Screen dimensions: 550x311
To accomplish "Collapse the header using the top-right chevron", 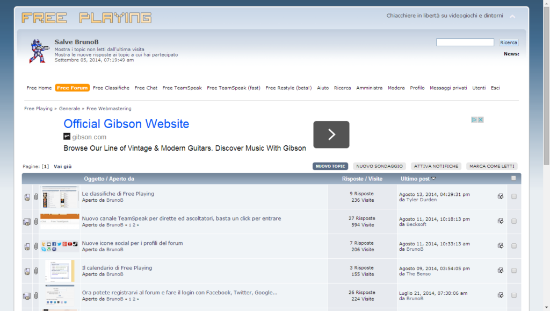I will coord(512,17).
